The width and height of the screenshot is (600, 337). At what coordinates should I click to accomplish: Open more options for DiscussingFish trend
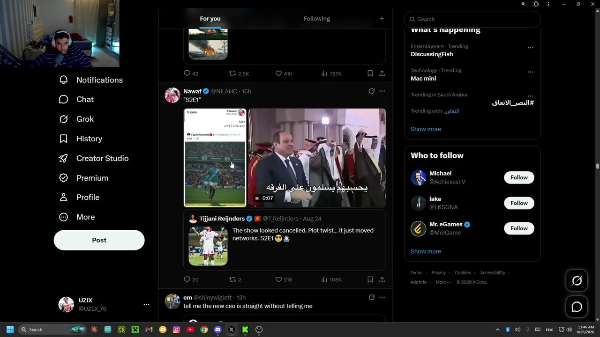point(531,48)
